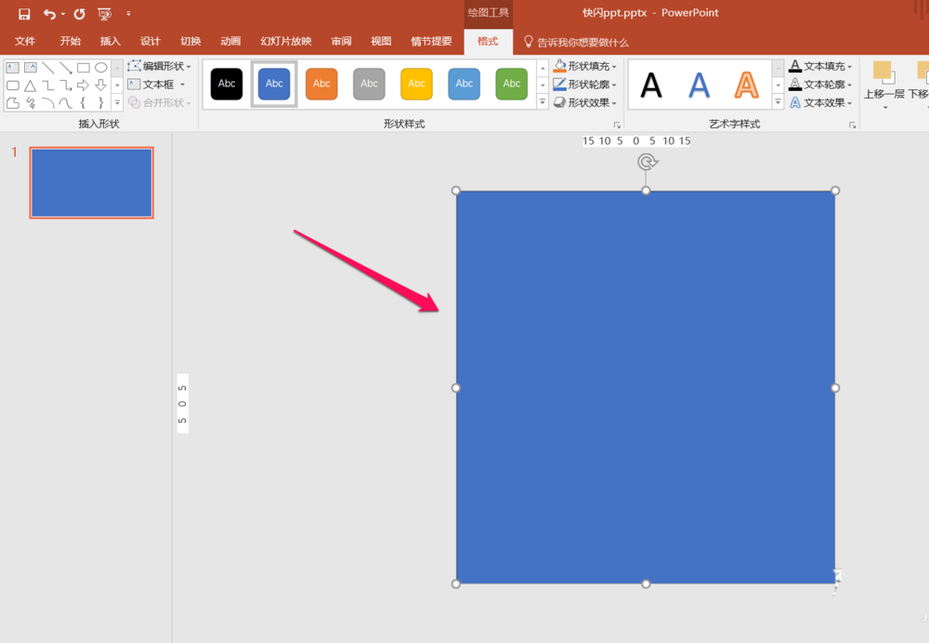Click the Undo arrow icon

click(49, 14)
